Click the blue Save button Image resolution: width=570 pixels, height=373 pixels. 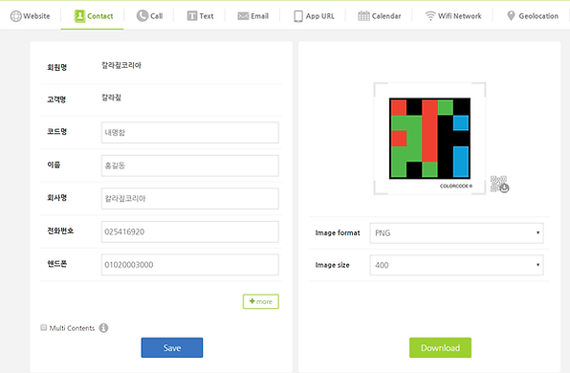172,347
